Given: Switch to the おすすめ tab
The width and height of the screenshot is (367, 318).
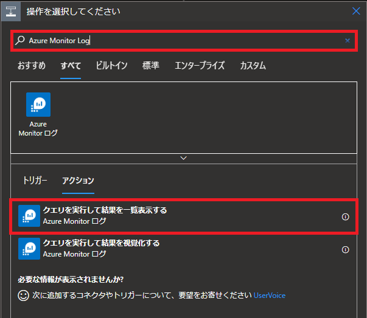Looking at the screenshot, I should point(32,66).
